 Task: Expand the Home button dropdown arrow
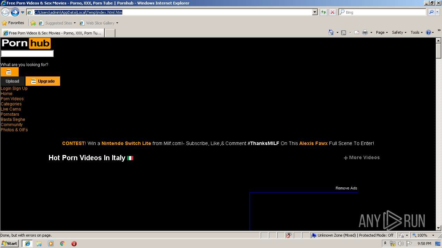[337, 32]
